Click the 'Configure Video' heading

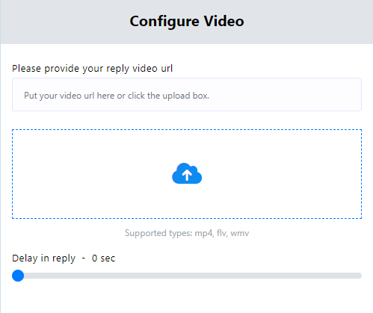coord(187,21)
